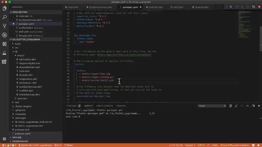This screenshot has height=147, width=262.
Task: Click the green Hot Reload restart button
Action: (253, 7)
